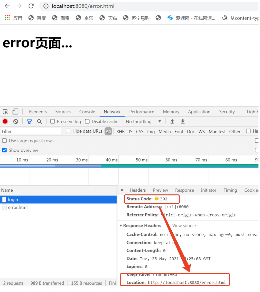Click the View source link
This screenshot has height=292, width=260.
coord(184,226)
